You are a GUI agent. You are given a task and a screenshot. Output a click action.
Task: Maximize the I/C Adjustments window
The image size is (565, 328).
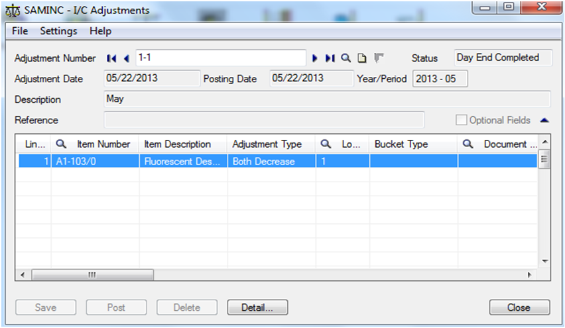coord(509,7)
